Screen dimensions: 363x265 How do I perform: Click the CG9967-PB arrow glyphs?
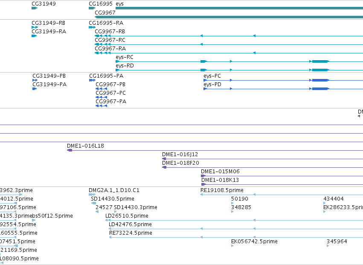(102, 89)
